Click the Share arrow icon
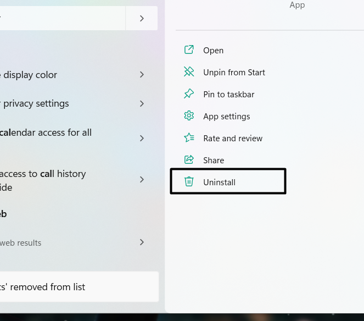The width and height of the screenshot is (364, 321). tap(189, 160)
